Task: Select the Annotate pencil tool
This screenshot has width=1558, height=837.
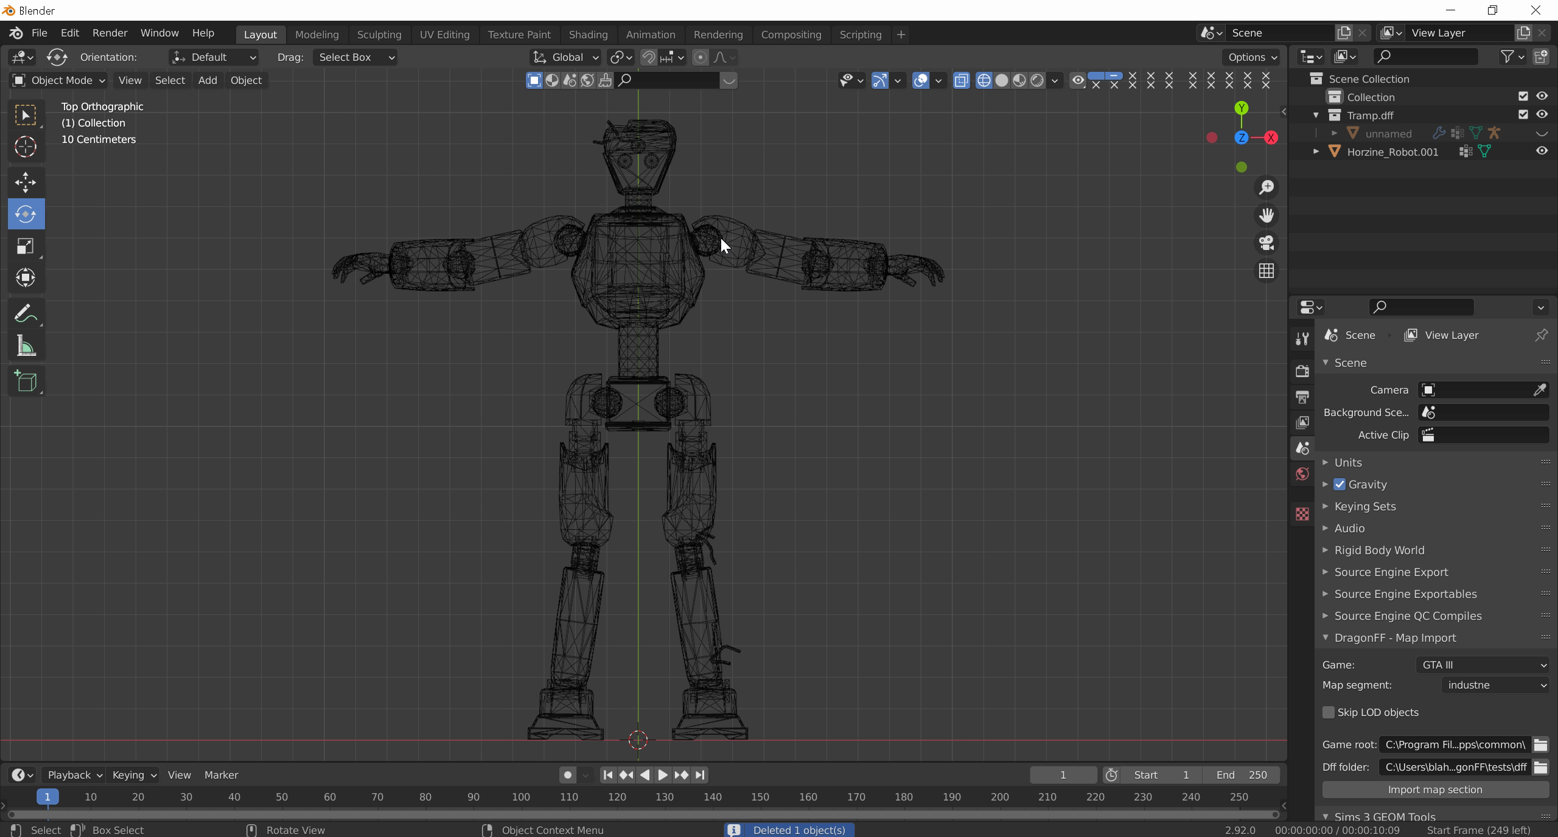Action: point(26,314)
